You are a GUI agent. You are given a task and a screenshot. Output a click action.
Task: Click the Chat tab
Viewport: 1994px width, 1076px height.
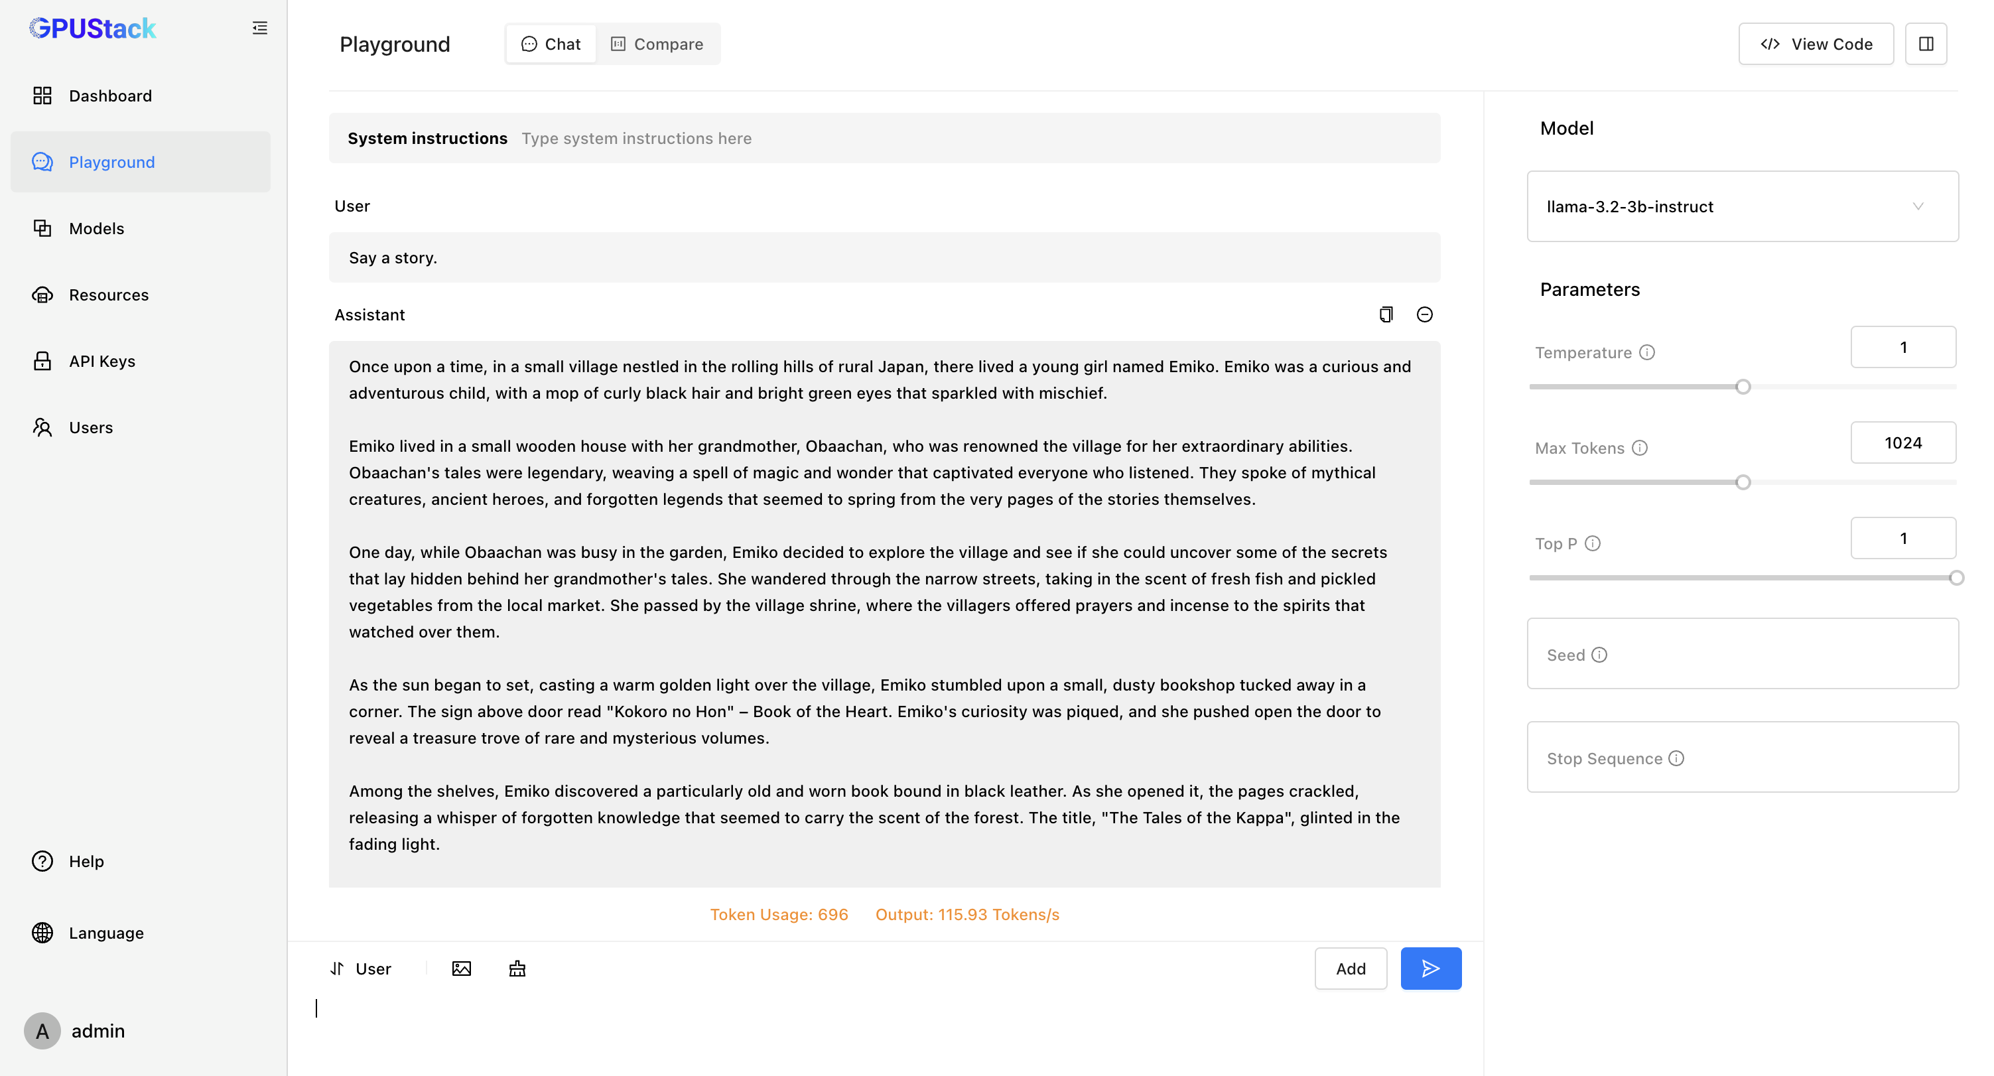[x=551, y=44]
